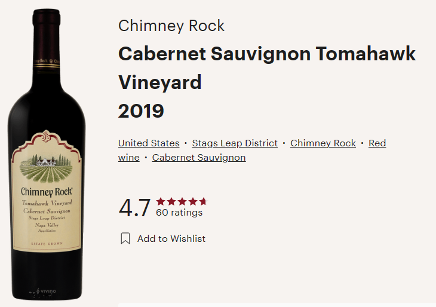Click the bookmark wishlist icon

(x=125, y=238)
